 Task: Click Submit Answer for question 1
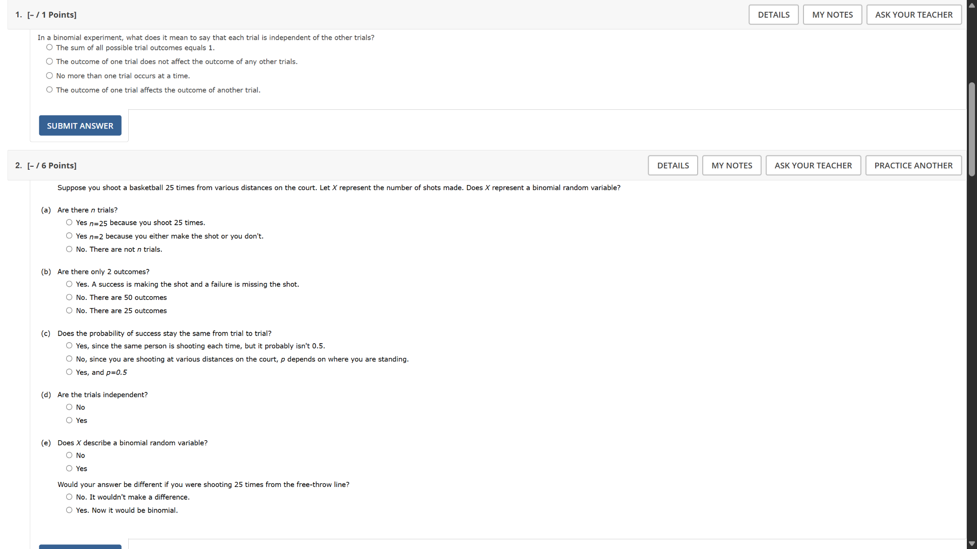80,126
